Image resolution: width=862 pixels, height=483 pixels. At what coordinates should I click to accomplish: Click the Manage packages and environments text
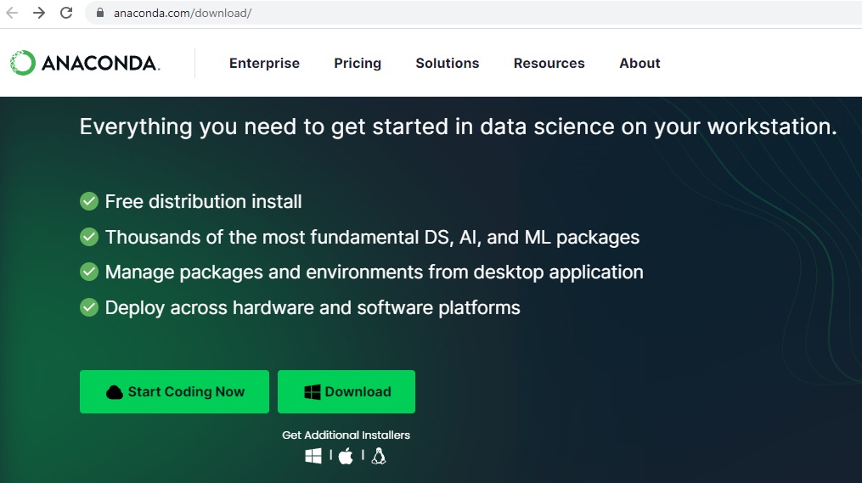(x=374, y=272)
